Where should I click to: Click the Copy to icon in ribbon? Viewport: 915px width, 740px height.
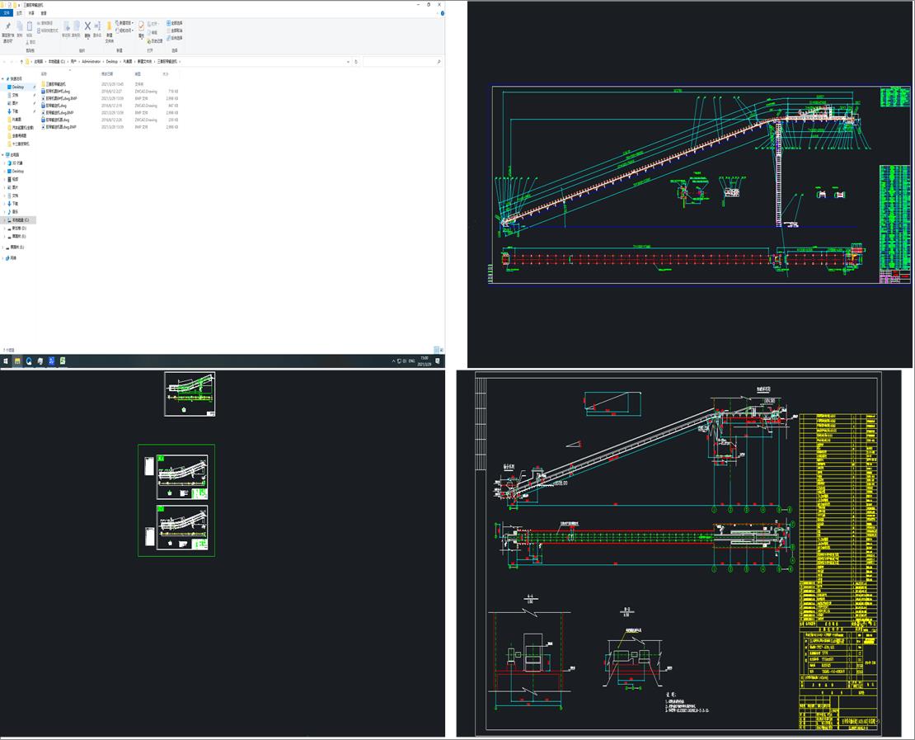(x=77, y=26)
